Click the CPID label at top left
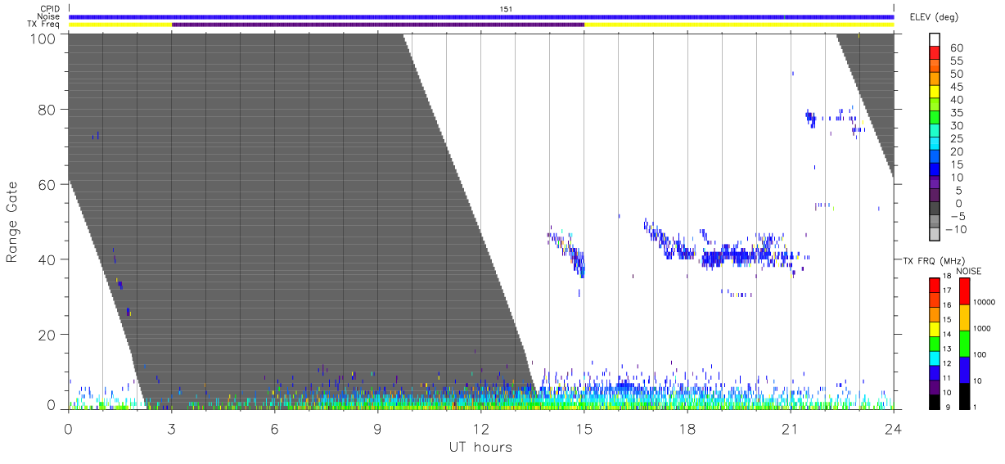Viewport: 1005px width, 464px height. (x=50, y=9)
